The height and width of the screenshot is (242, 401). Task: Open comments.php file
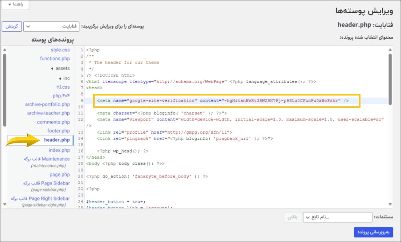53,122
